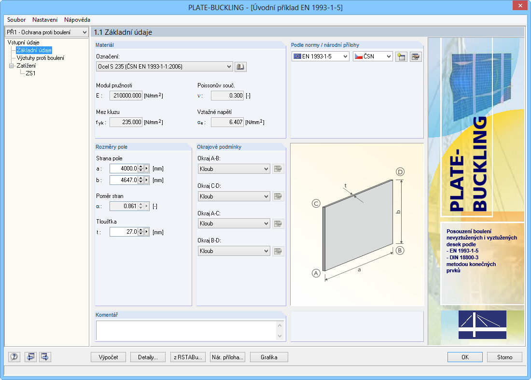The width and height of the screenshot is (531, 380).
Task: Select Zatížení in the navigation tree
Action: point(26,66)
